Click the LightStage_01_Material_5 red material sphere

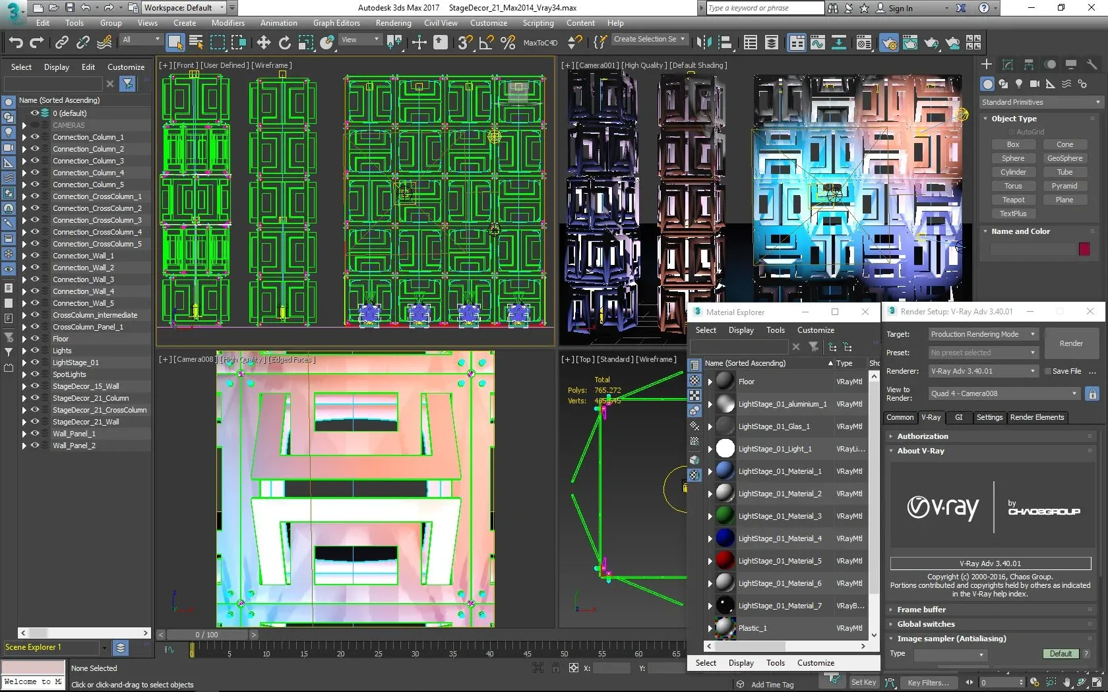pyautogui.click(x=725, y=561)
